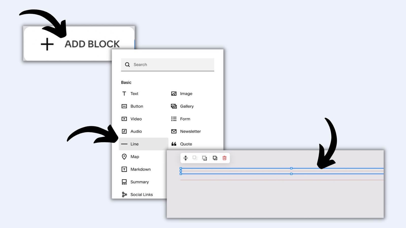Choose the Quote block label
Screen dimensions: 406x228
(x=186, y=144)
